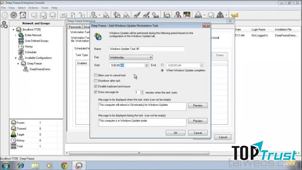Click the closed padlock toolbar icon
The height and width of the screenshot is (170, 302).
[x=73, y=15]
